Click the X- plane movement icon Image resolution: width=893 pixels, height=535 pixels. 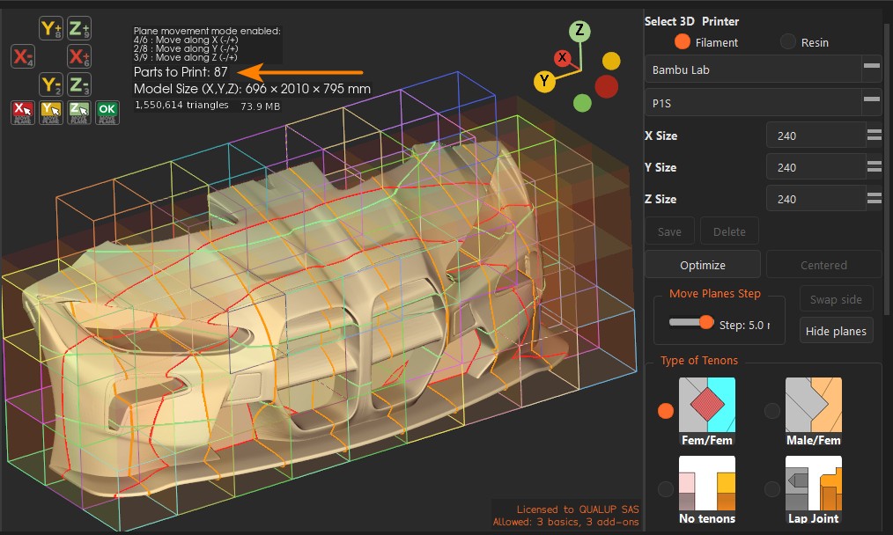23,56
